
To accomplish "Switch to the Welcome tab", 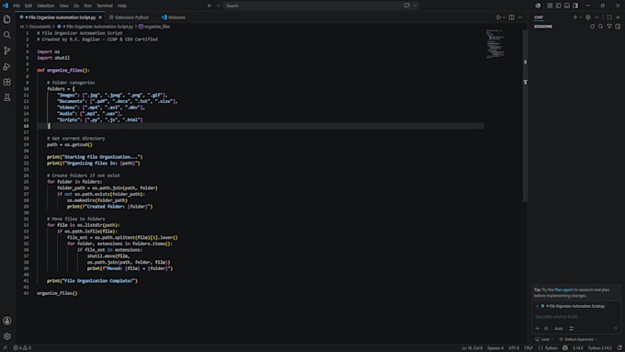I will click(174, 17).
